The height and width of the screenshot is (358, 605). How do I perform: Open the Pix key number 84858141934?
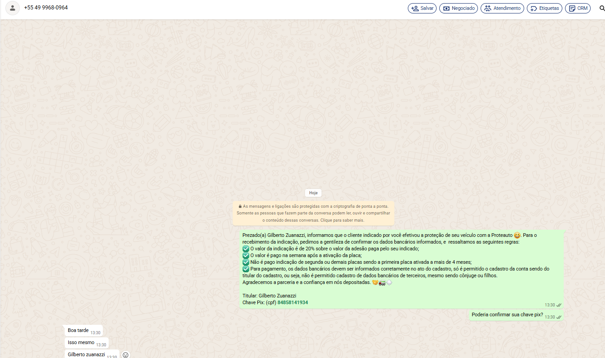(x=292, y=302)
